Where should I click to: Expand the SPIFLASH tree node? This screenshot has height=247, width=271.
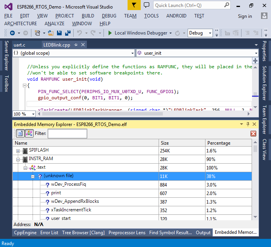pyautogui.click(x=18, y=151)
